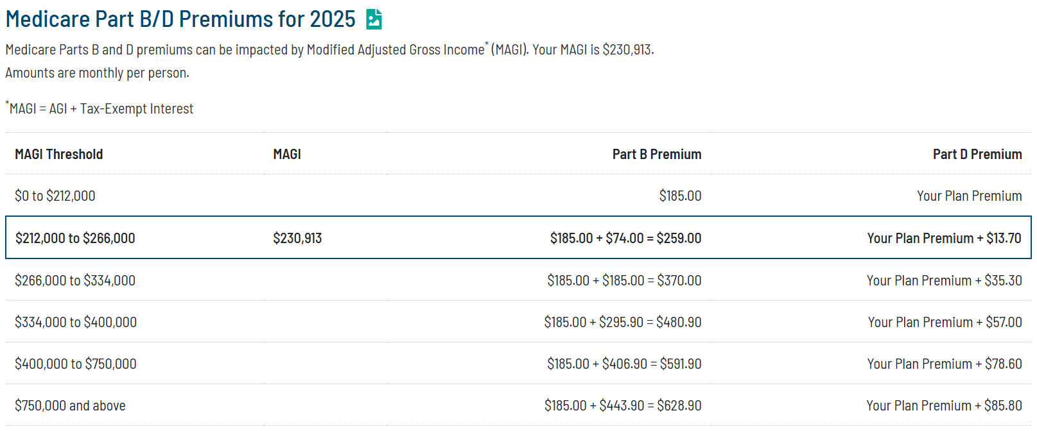Select the $0 to $212,000 row
The width and height of the screenshot is (1037, 431).
pos(518,196)
